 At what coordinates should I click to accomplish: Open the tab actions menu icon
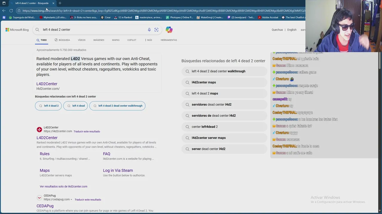coord(4,3)
